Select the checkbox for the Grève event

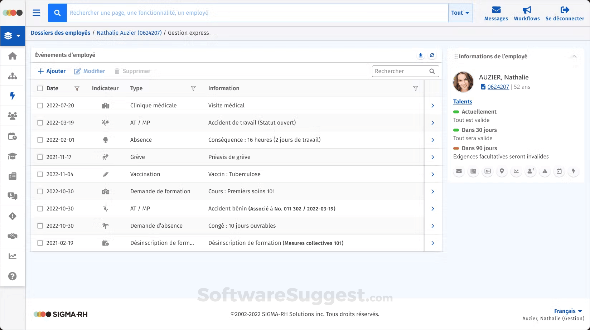click(40, 157)
